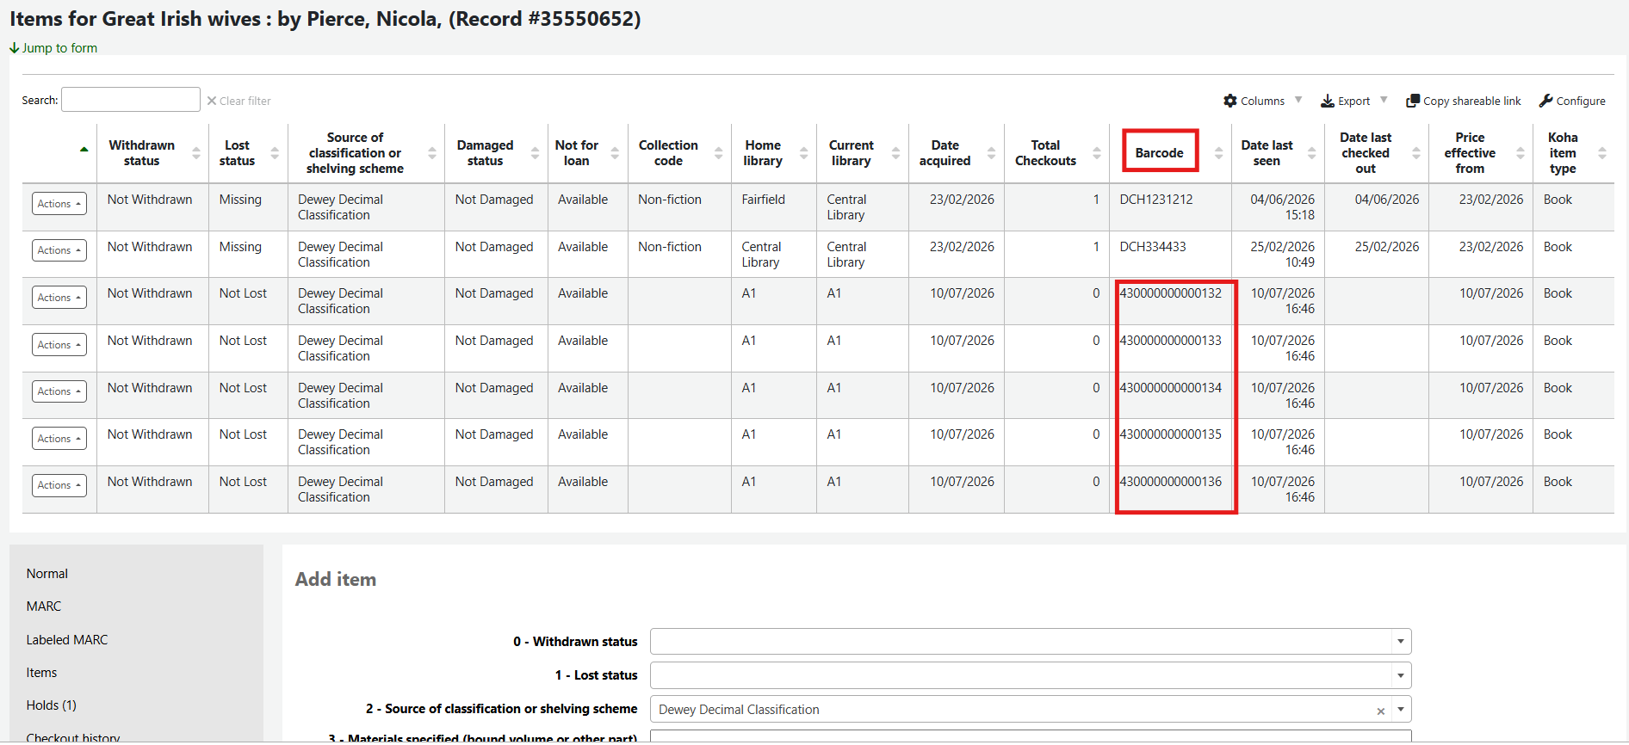Viewport: 1629px width, 745px height.
Task: Open Actions menu for barcode 430000000000132
Action: click(59, 298)
